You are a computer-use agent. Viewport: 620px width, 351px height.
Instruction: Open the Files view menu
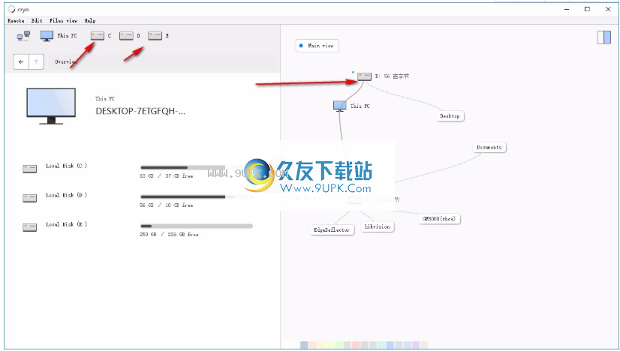(x=63, y=20)
